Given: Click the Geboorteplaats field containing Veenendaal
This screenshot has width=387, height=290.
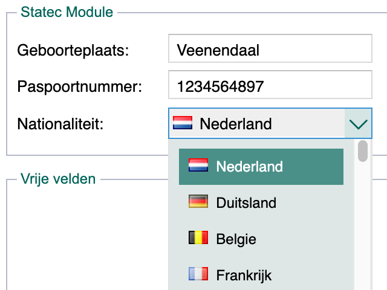Looking at the screenshot, I should click(270, 48).
